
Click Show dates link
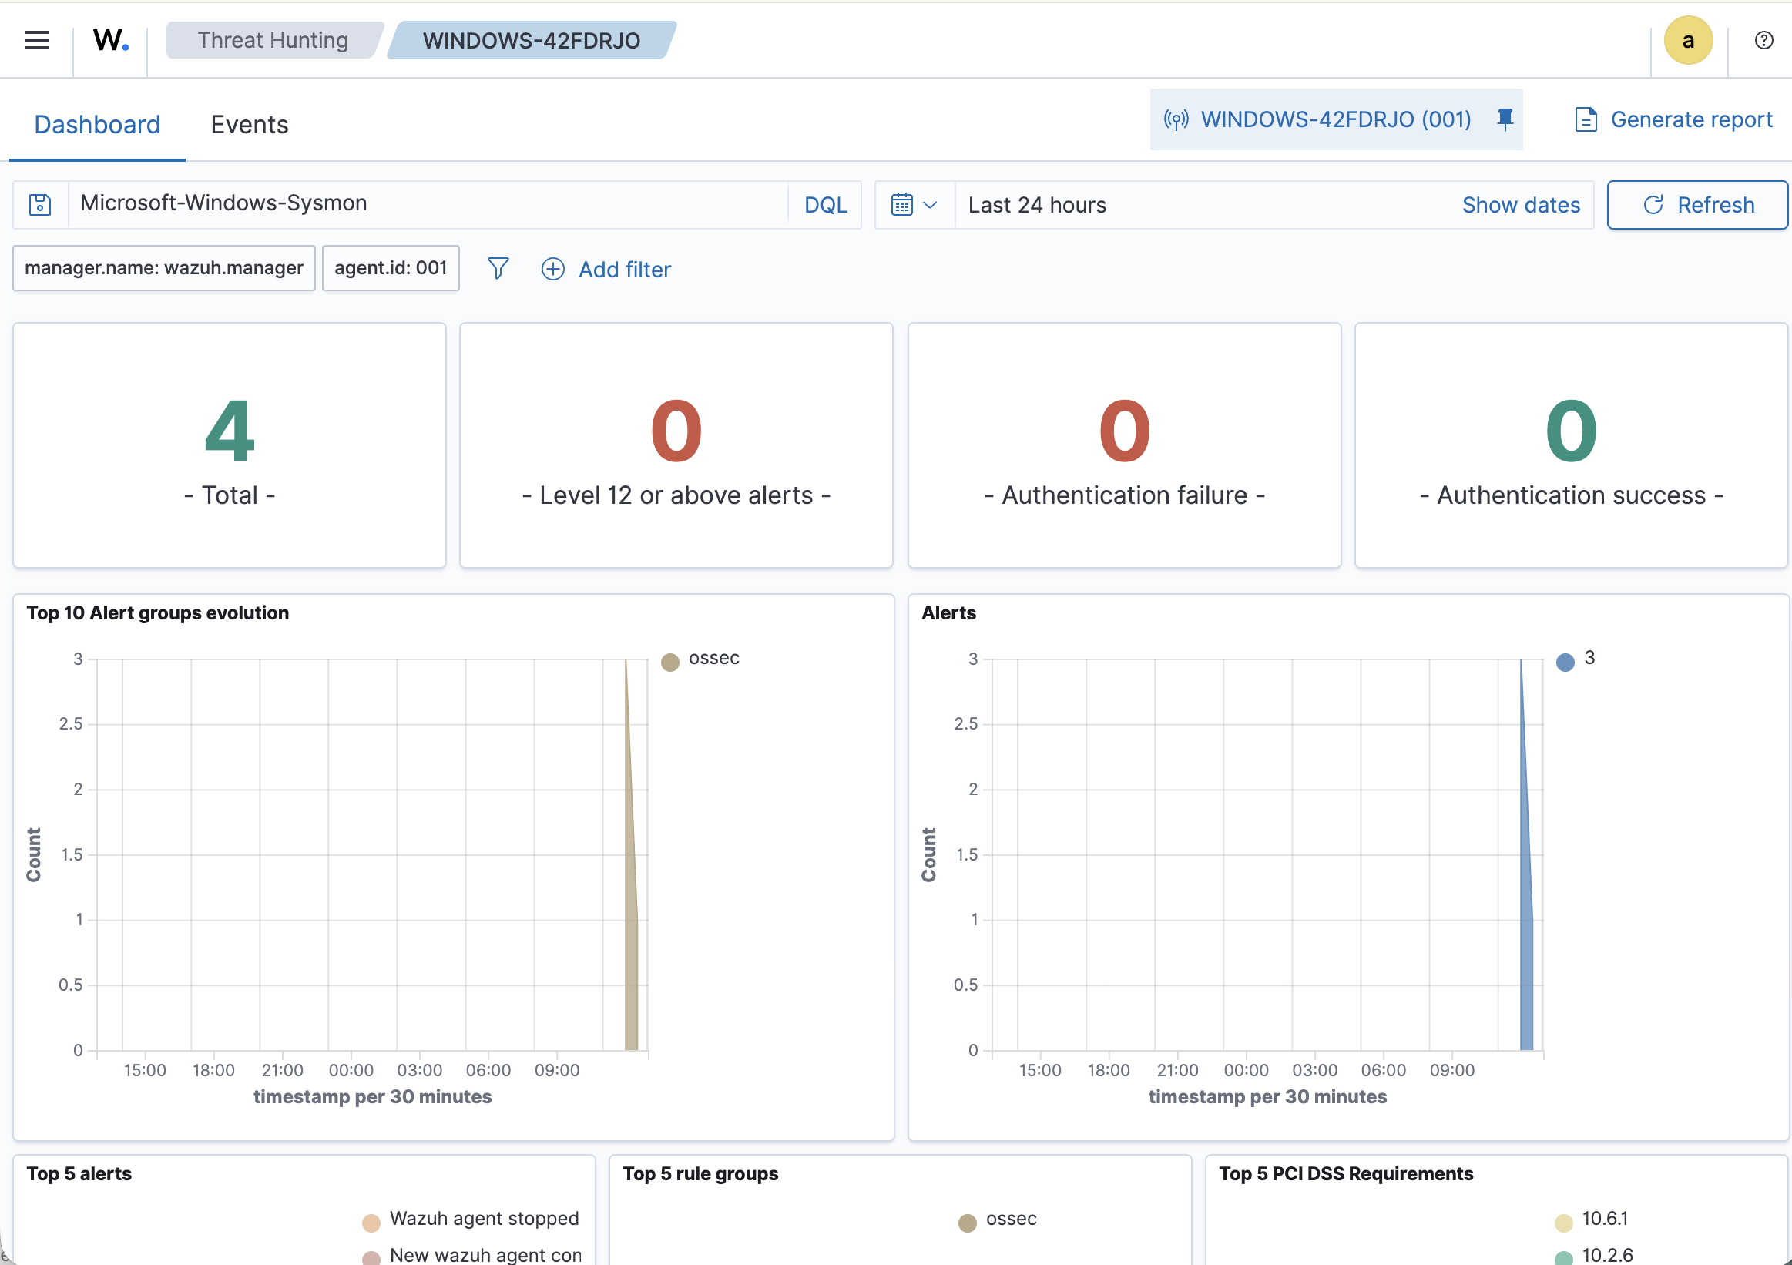pyautogui.click(x=1521, y=204)
